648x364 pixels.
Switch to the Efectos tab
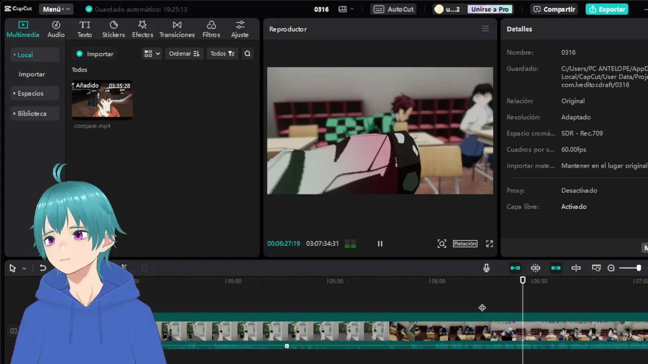tap(142, 29)
